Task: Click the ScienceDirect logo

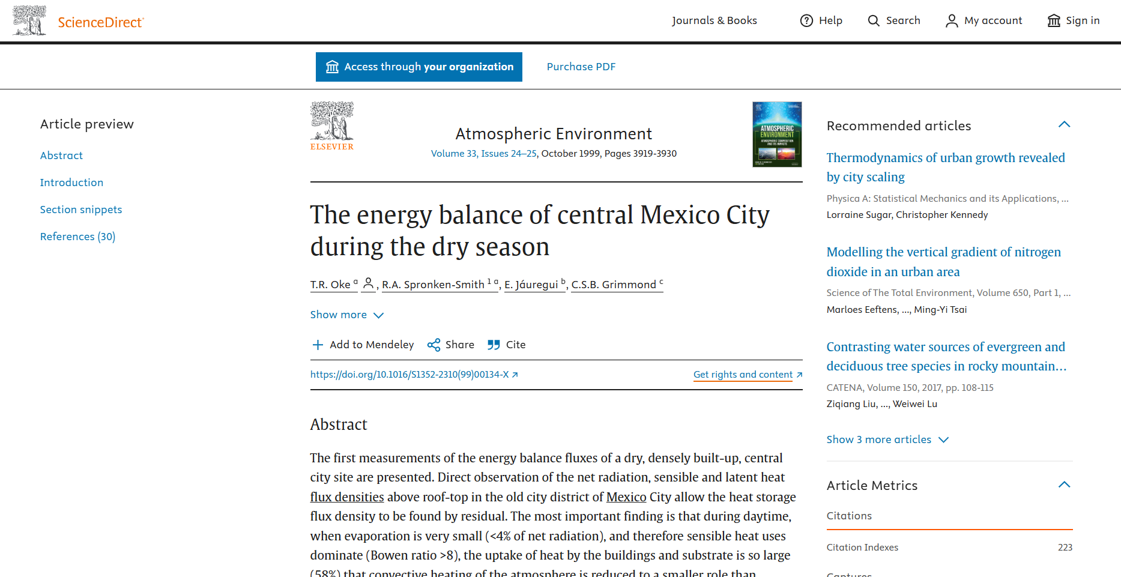Action: pos(78,20)
